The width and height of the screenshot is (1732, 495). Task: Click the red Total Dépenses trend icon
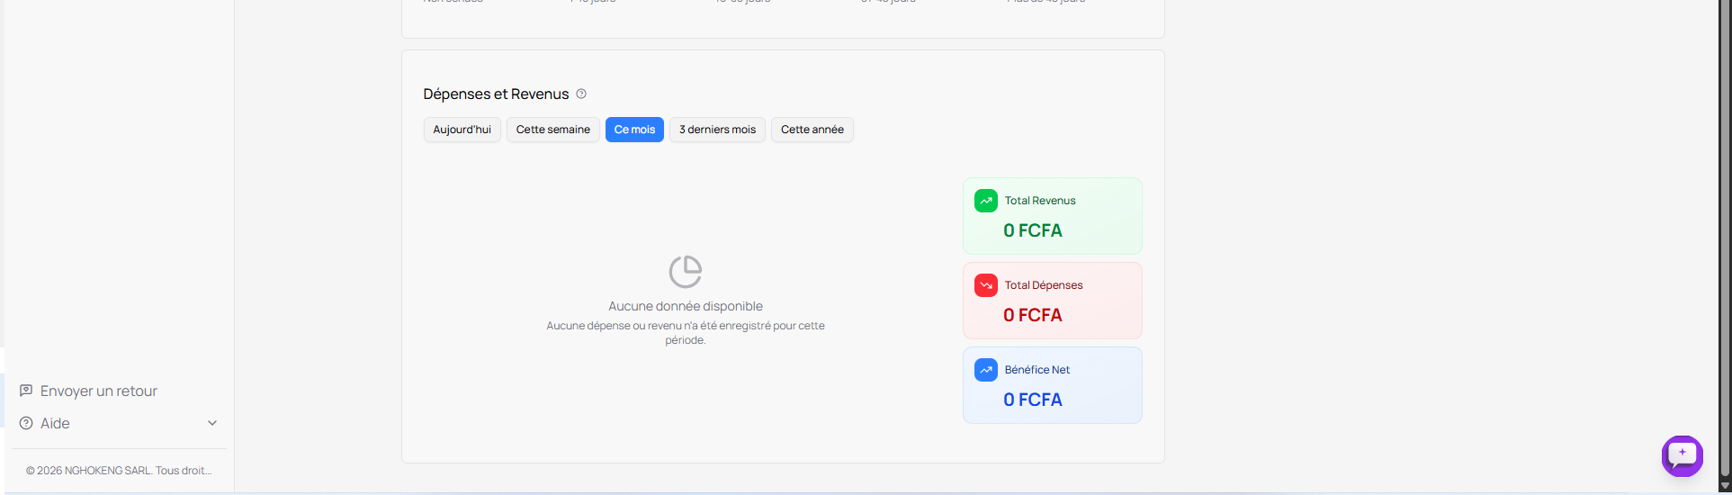tap(986, 285)
